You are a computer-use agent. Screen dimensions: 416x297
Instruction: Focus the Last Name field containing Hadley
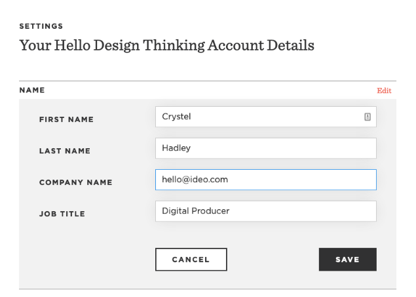pyautogui.click(x=265, y=148)
